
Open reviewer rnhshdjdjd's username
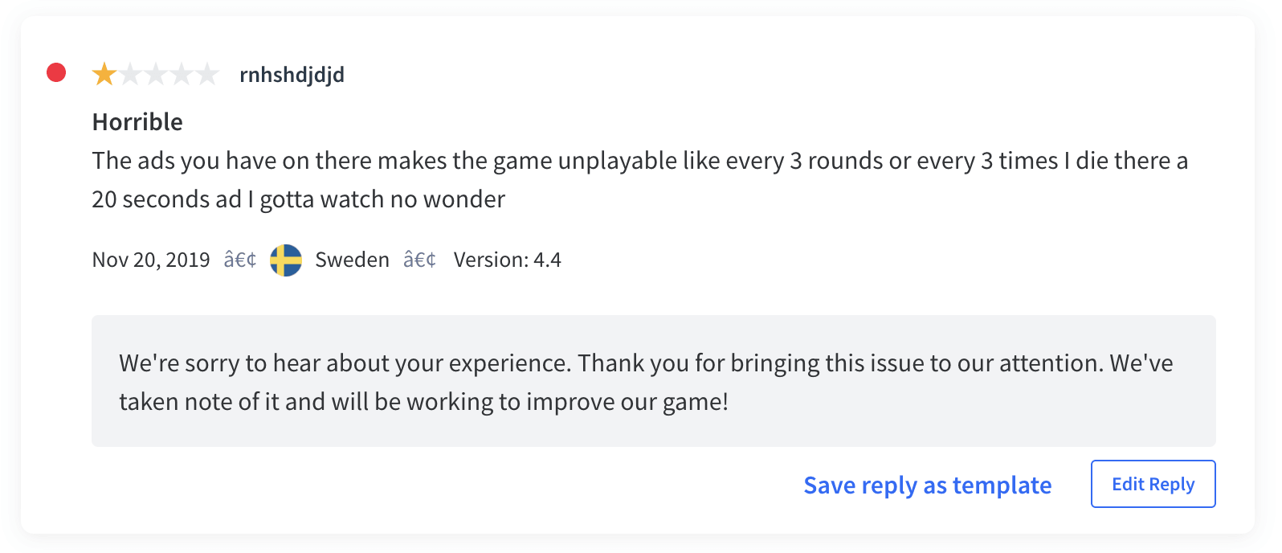(x=292, y=75)
